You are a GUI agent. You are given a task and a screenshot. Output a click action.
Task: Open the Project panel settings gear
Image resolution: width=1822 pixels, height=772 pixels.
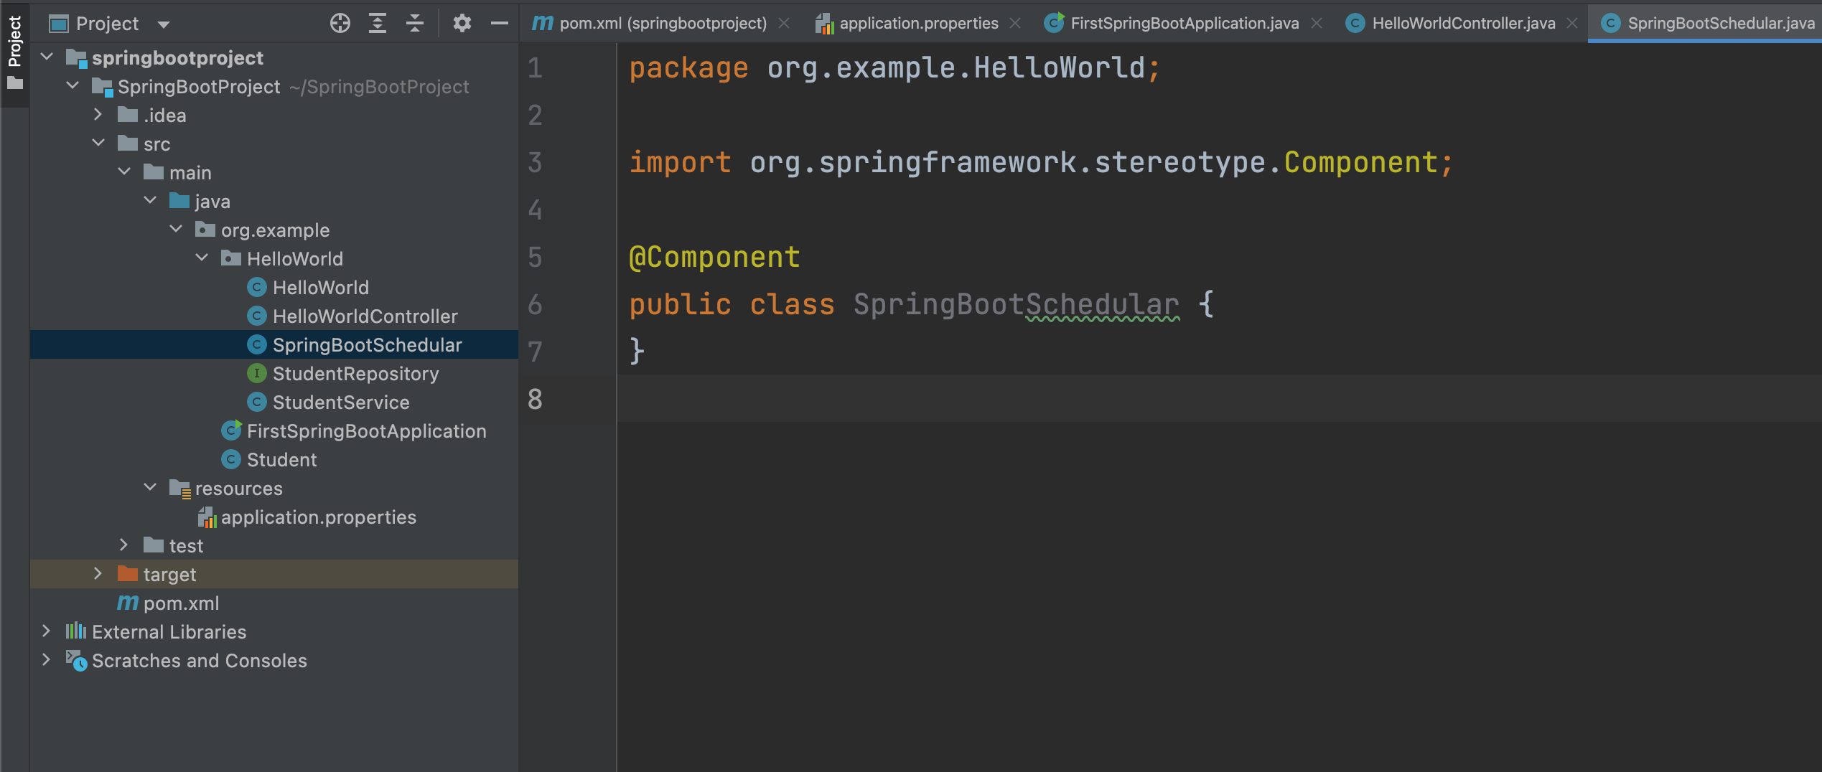[462, 24]
